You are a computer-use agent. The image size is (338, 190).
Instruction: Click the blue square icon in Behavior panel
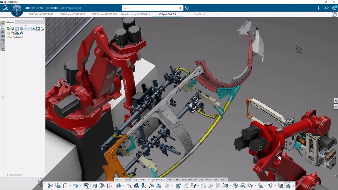point(21,29)
